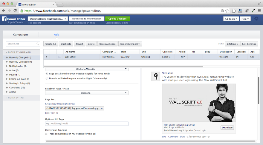The image size is (263, 145).
Task: Click the Save Audience button
Action: [107, 44]
